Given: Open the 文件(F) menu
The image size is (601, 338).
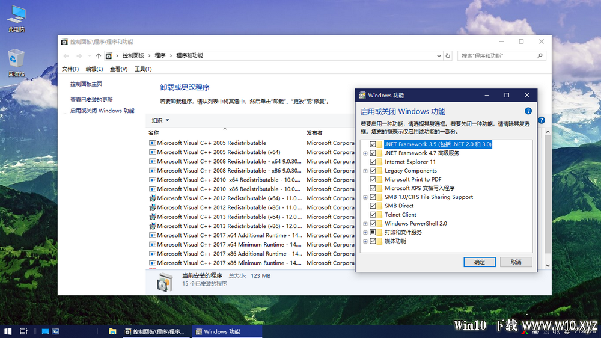Looking at the screenshot, I should click(70, 69).
